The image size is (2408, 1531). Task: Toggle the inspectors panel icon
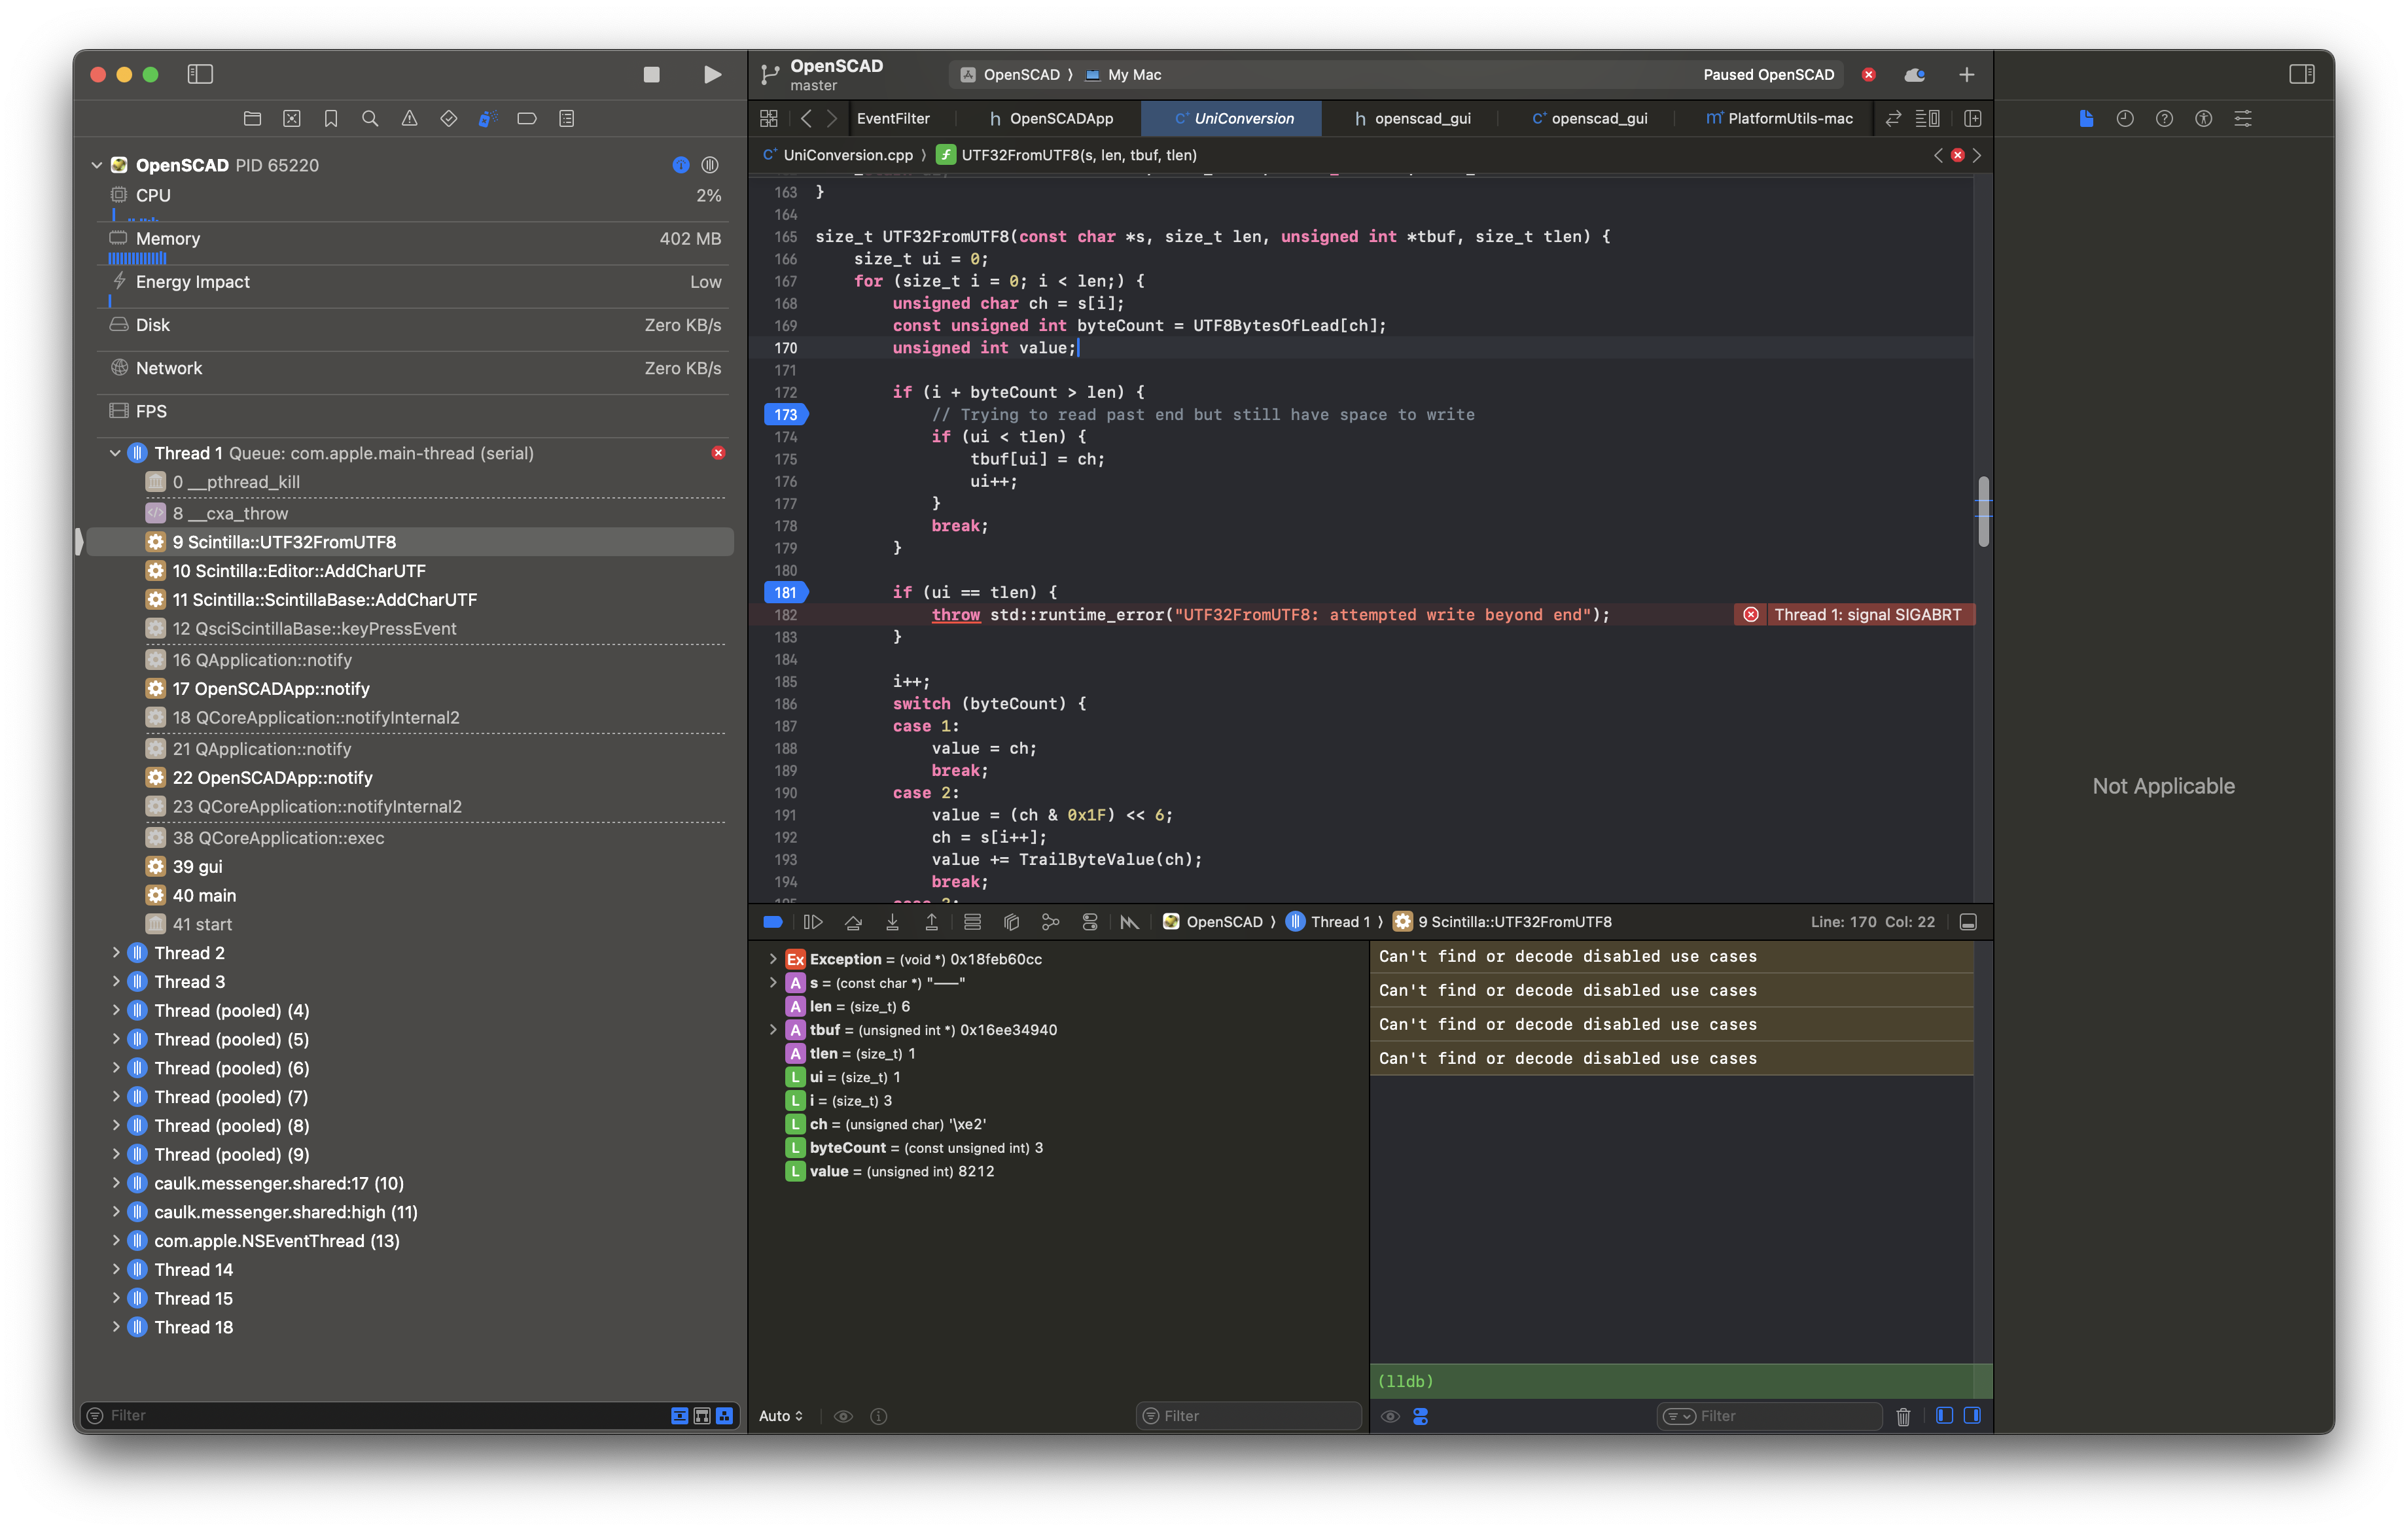point(2301,74)
